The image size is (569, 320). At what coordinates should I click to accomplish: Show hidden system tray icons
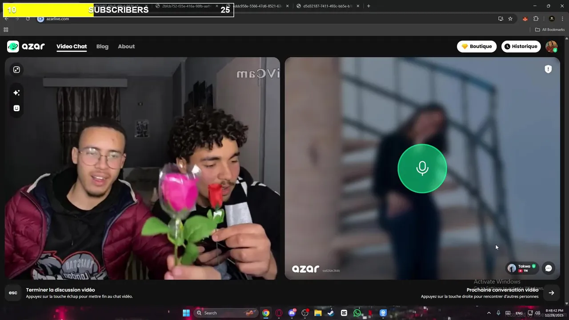coord(489,313)
